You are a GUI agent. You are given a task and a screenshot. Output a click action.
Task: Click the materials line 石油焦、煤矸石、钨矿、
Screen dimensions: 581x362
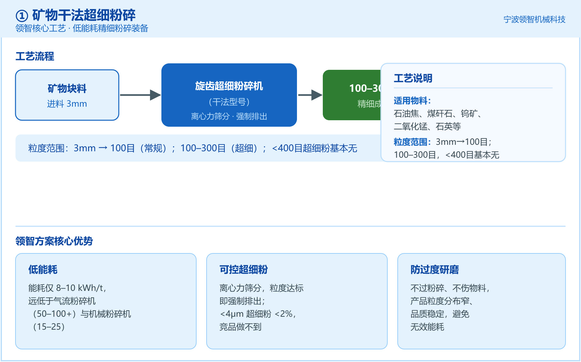(438, 114)
